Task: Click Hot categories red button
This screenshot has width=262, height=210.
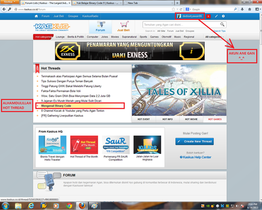Action: [x=43, y=37]
